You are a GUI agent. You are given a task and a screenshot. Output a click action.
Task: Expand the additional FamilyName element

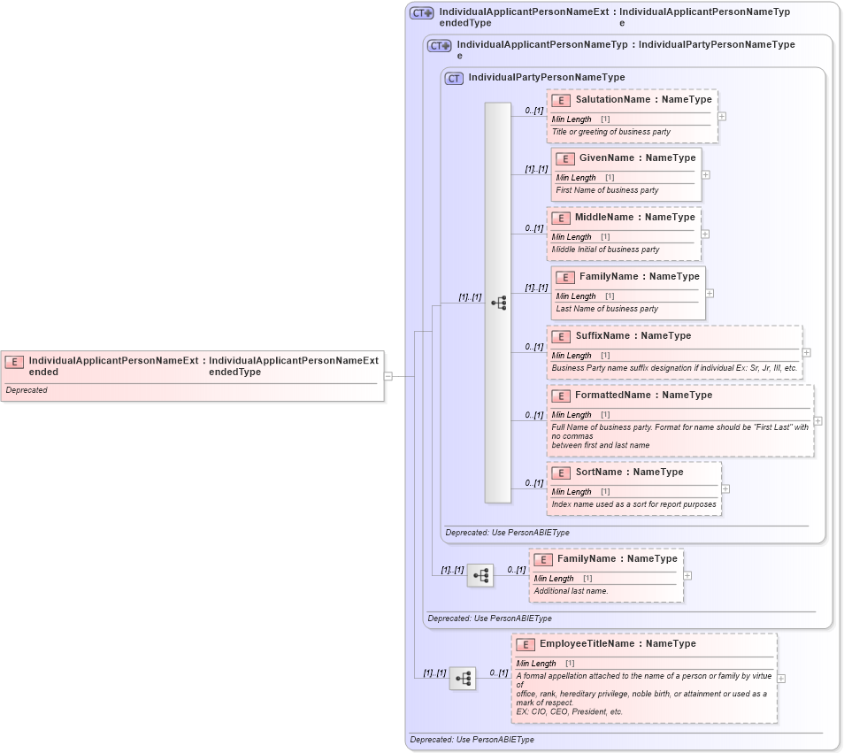tap(687, 575)
